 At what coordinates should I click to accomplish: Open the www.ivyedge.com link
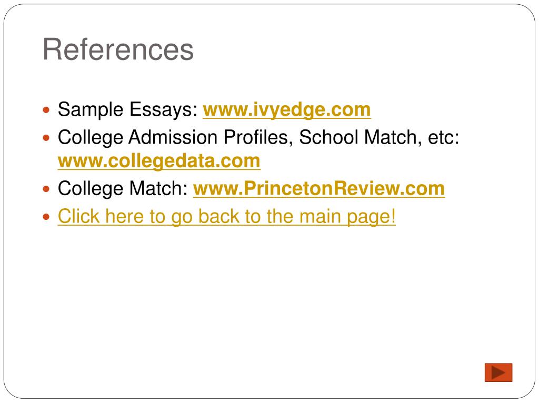click(287, 110)
